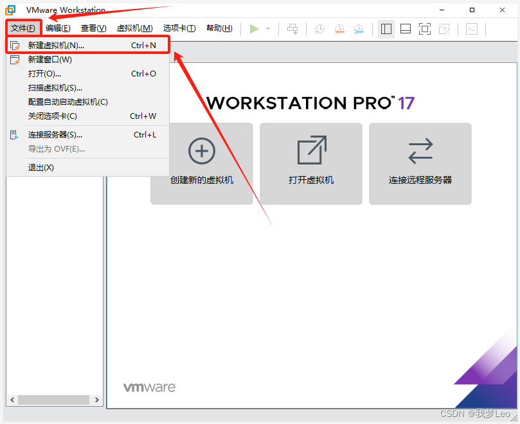Choose 扫描虚拟机(S)... entry
The height and width of the screenshot is (424, 520).
[88, 88]
